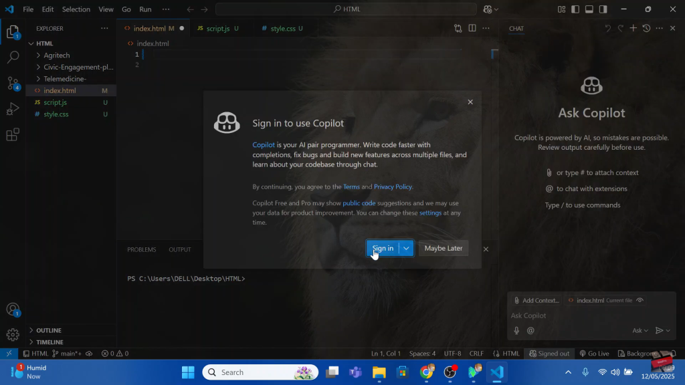Open the Extensions view
This screenshot has width=685, height=385.
point(13,134)
